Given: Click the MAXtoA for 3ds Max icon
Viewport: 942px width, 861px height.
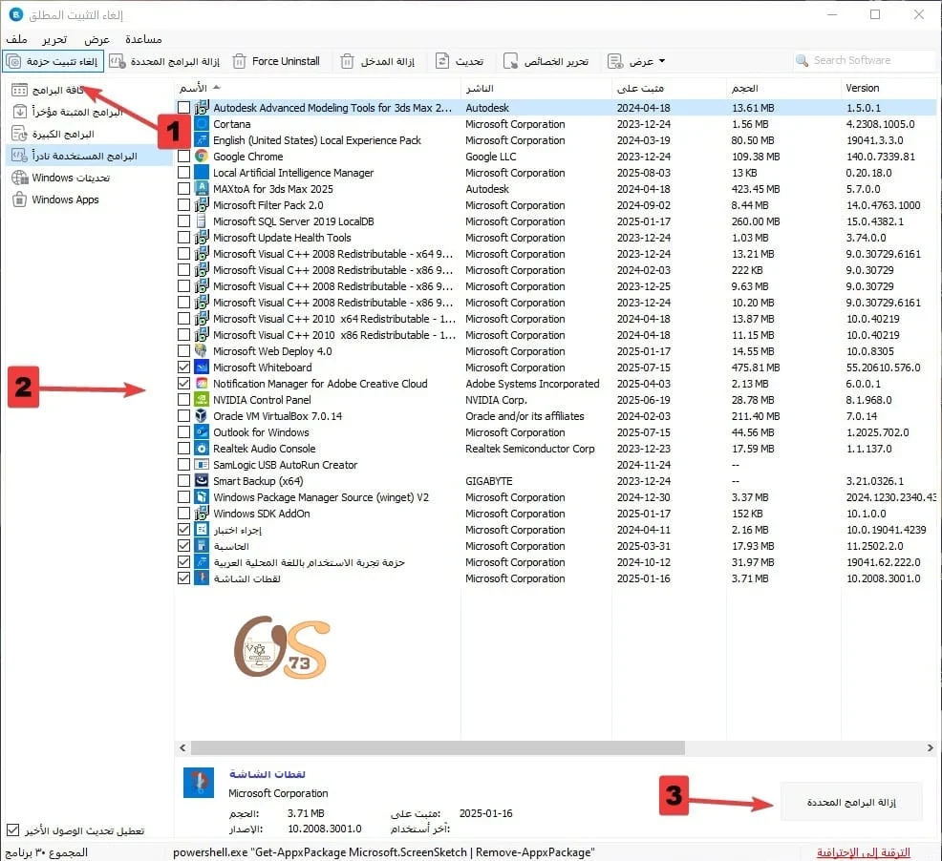Looking at the screenshot, I should tap(202, 189).
